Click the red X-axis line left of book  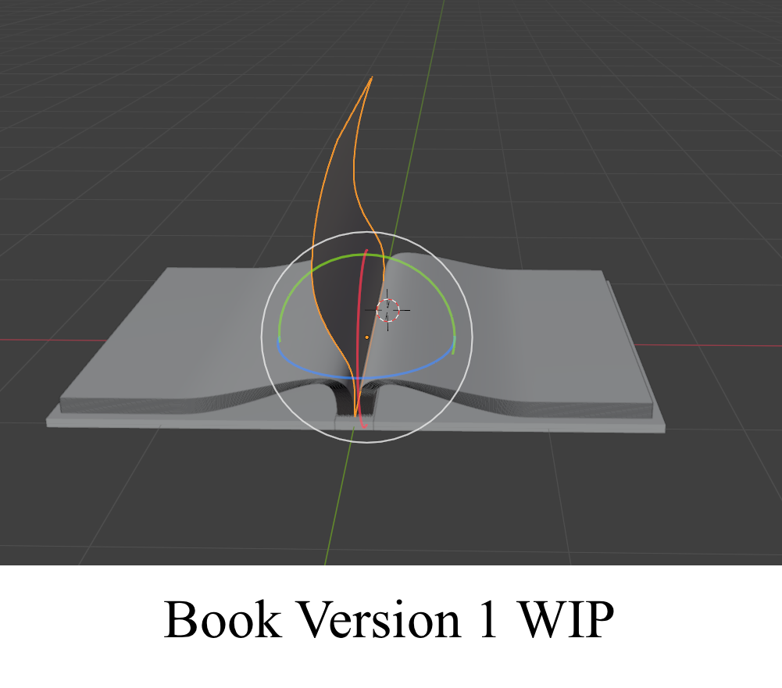click(x=47, y=340)
